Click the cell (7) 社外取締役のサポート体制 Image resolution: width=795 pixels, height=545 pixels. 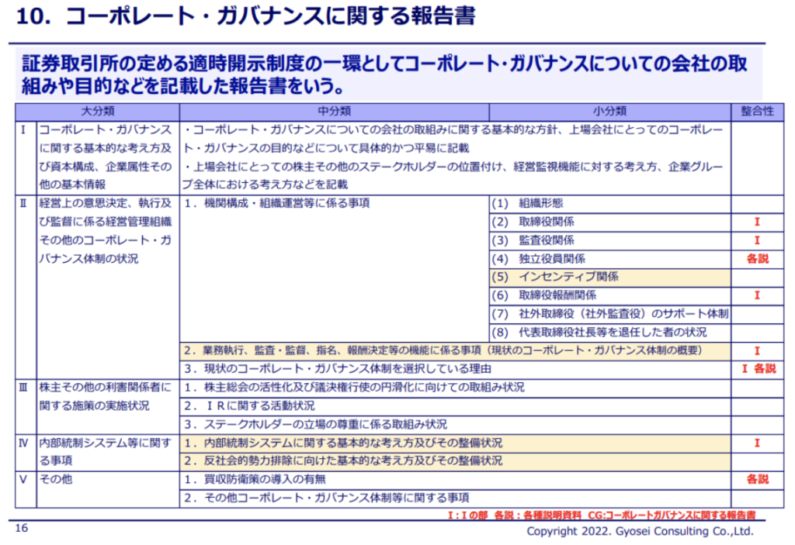pos(610,314)
